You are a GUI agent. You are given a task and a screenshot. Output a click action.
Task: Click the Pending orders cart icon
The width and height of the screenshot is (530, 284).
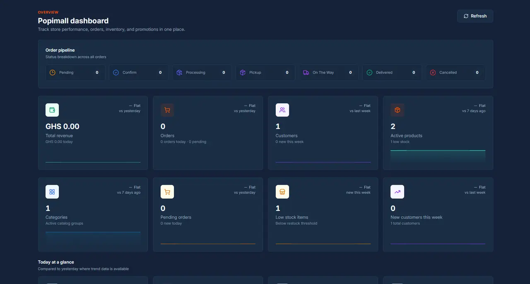coord(167,192)
